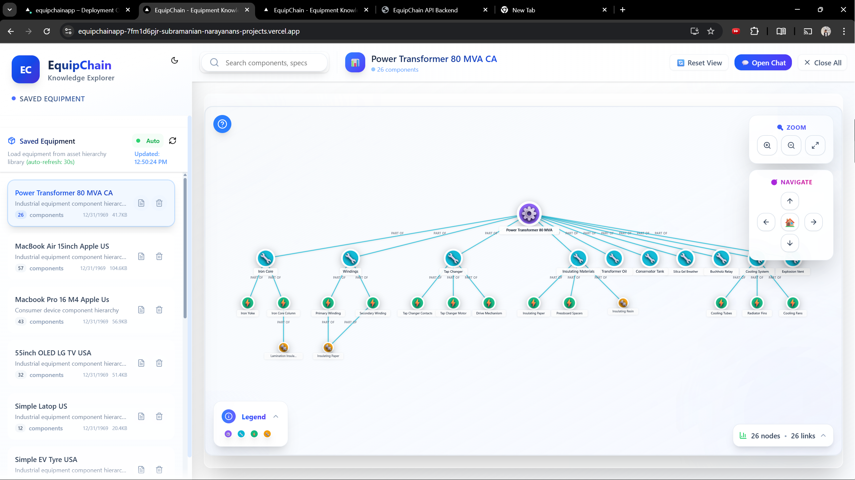Viewport: 855px width, 480px height.
Task: Click the blue help question mark icon
Action: pos(222,124)
